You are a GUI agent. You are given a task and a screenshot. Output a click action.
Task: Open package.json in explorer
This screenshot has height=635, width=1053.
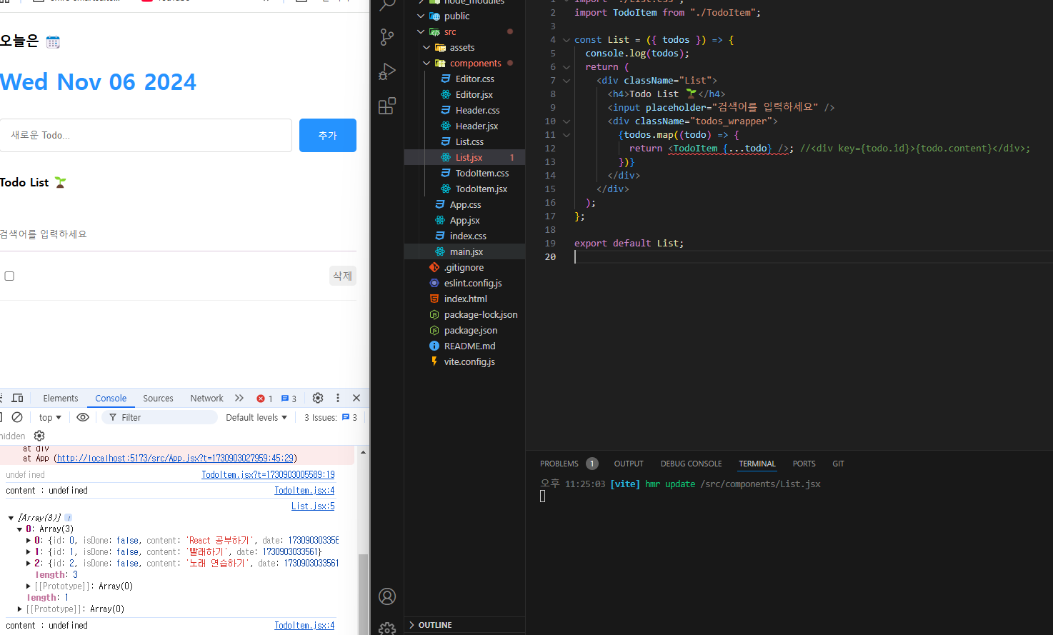click(x=471, y=330)
